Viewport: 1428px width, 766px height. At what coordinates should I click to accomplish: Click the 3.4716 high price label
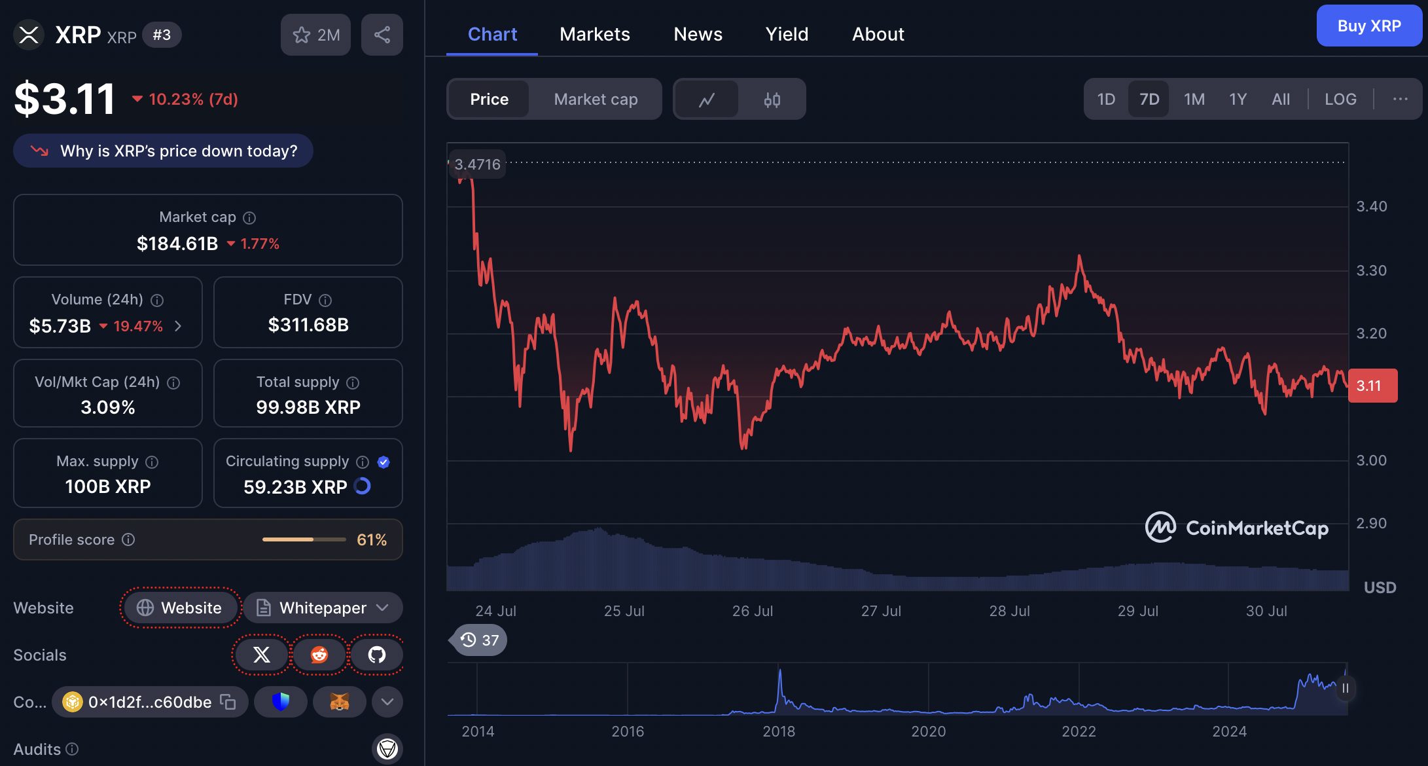click(x=477, y=164)
